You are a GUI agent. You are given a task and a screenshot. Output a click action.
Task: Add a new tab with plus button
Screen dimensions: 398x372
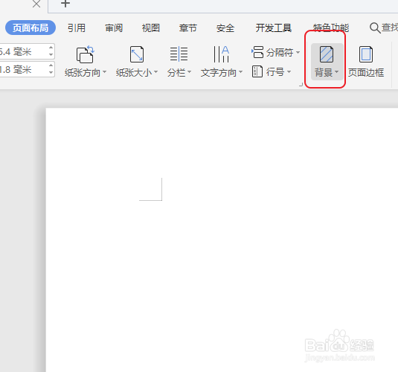click(65, 4)
